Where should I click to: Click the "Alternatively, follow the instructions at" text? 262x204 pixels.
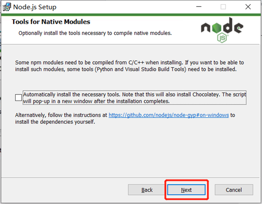click(x=61, y=115)
